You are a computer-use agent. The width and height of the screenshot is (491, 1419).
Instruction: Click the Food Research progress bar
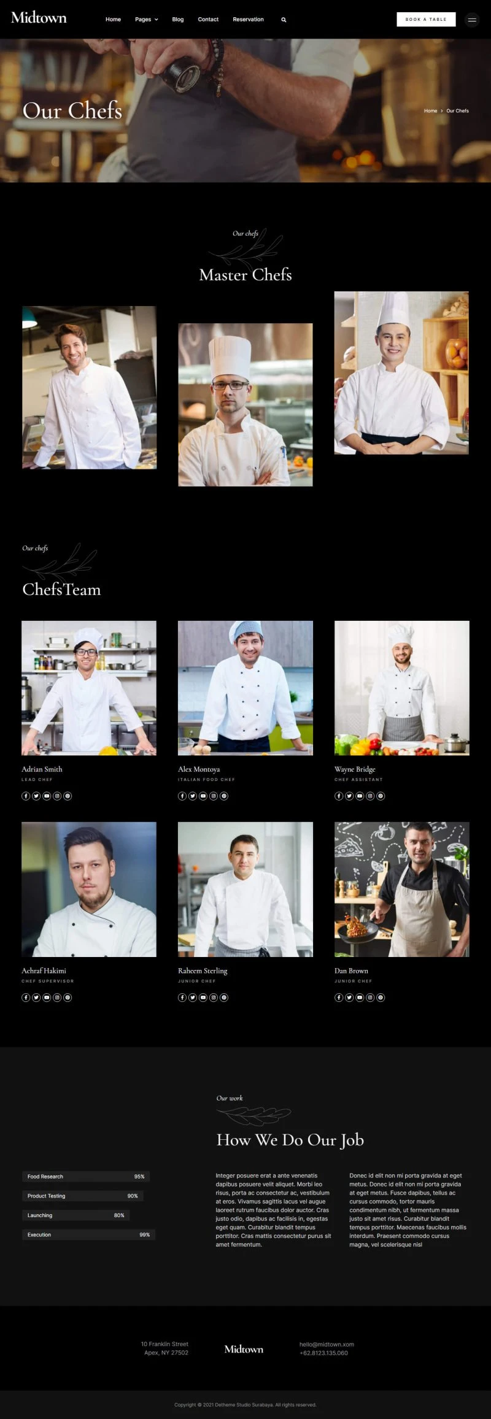coord(87,1176)
